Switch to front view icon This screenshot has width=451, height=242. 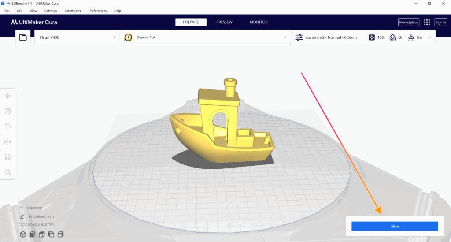pyautogui.click(x=32, y=235)
